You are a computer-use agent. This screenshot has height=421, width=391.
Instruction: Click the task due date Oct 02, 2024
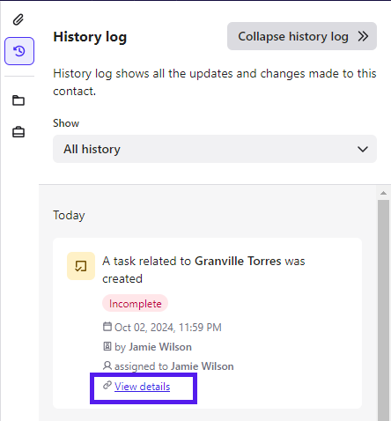[168, 328]
